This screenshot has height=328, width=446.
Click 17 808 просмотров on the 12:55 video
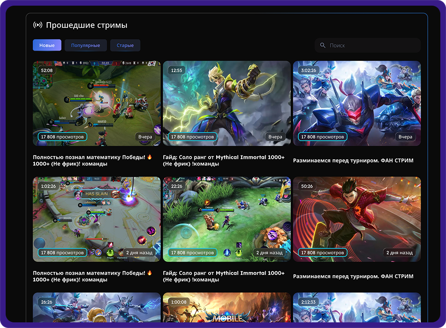[x=192, y=137]
